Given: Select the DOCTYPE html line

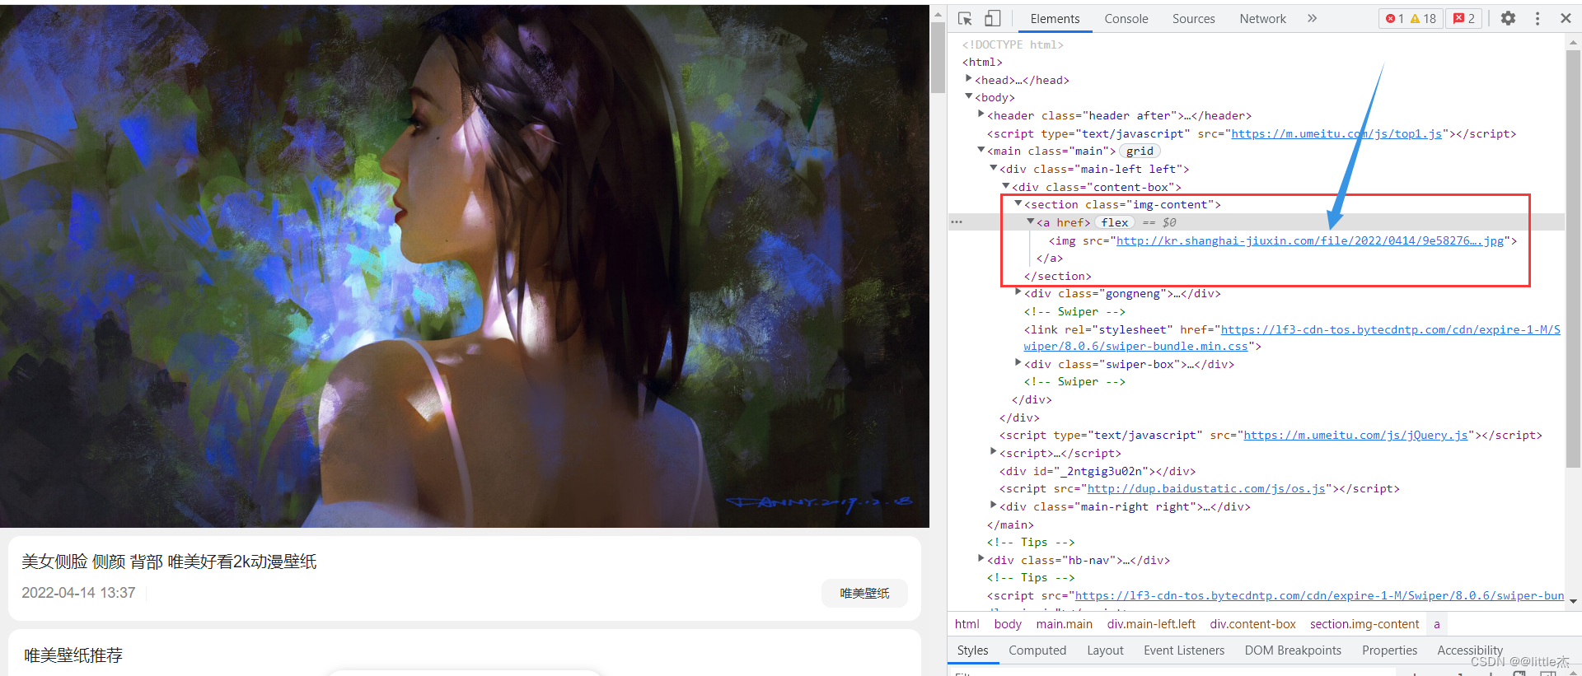Looking at the screenshot, I should (1013, 44).
